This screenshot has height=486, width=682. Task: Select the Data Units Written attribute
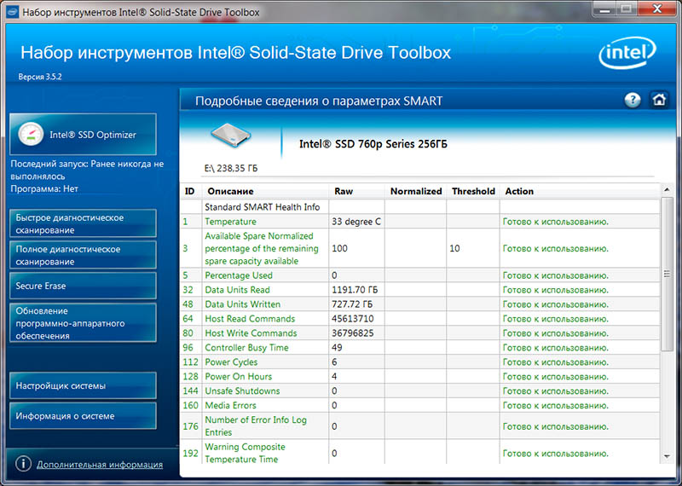[x=242, y=304]
